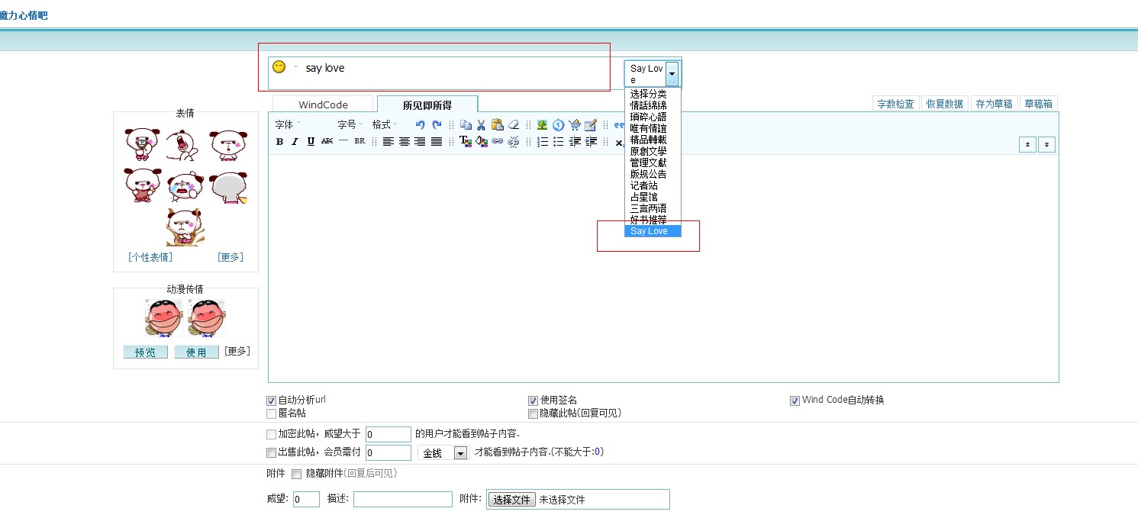Screen dimensions: 1138x518
Task: Apply center text alignment
Action: (x=405, y=142)
